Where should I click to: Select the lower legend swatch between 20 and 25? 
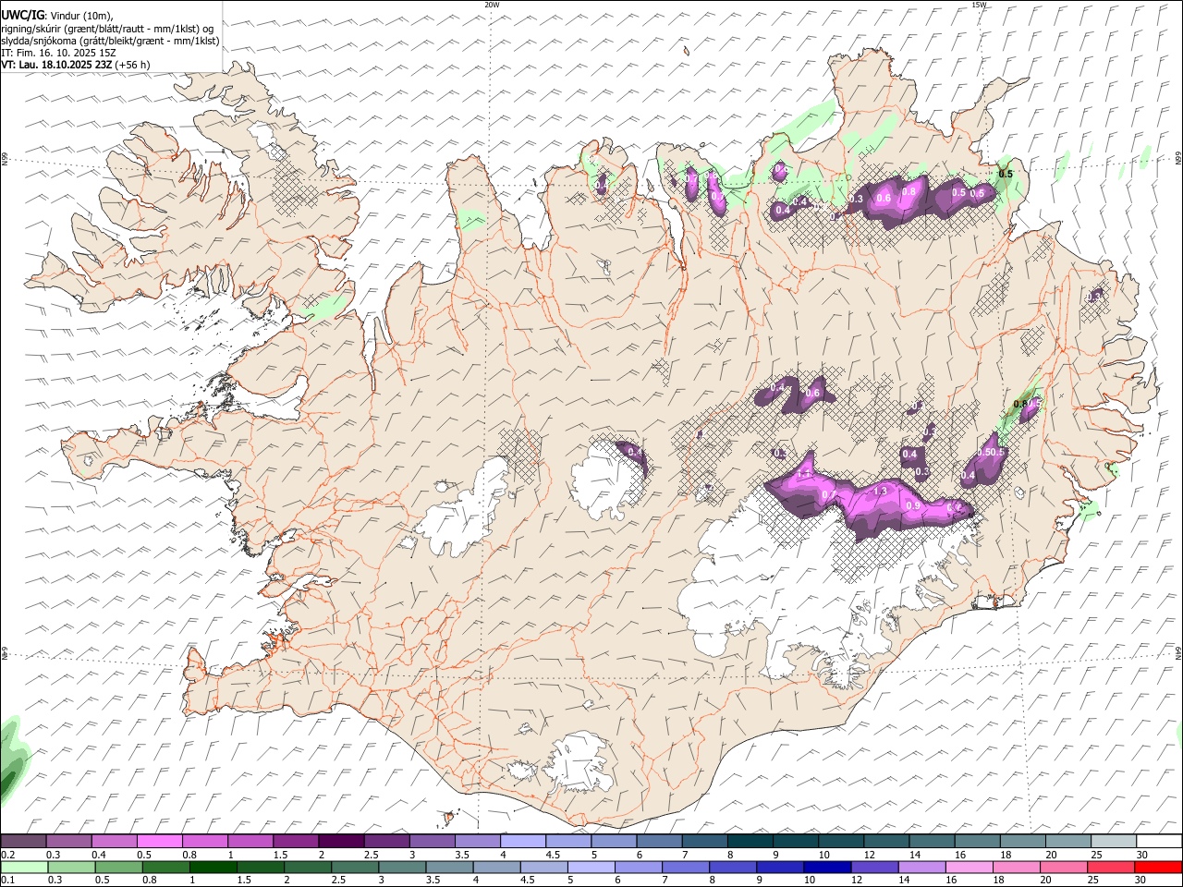click(1064, 867)
